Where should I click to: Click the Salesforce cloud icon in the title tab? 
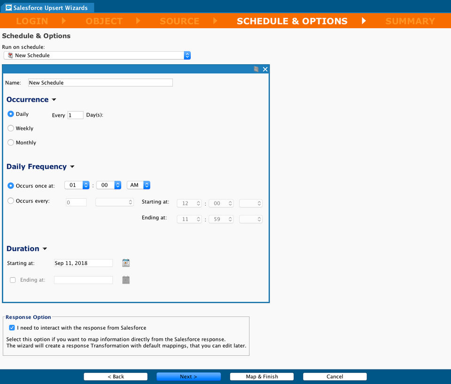click(8, 8)
